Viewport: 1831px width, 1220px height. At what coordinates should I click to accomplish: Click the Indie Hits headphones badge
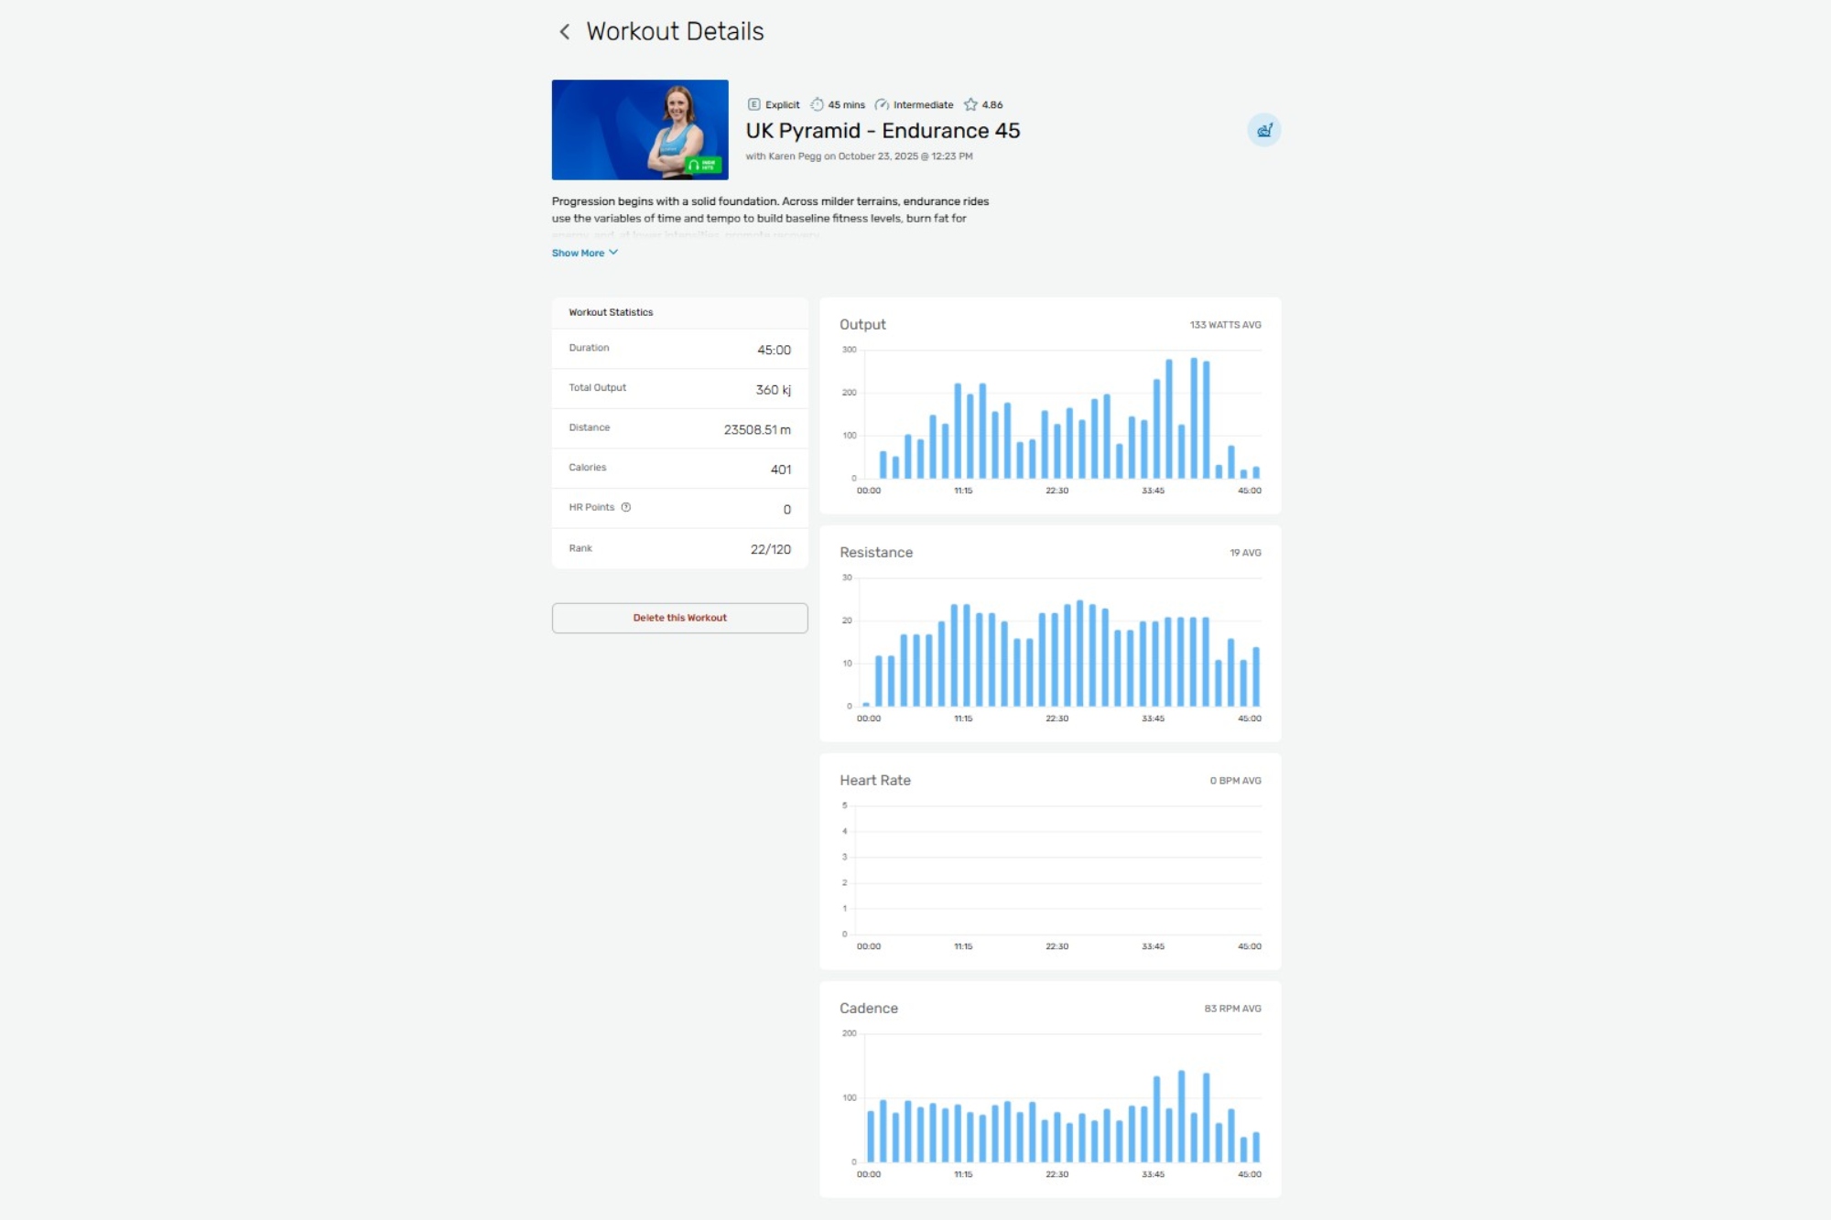click(x=703, y=165)
